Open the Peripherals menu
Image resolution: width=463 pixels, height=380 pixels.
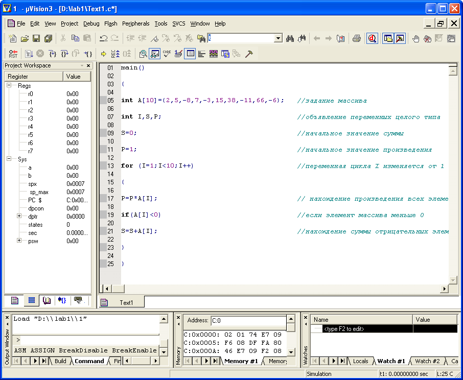pyautogui.click(x=135, y=23)
